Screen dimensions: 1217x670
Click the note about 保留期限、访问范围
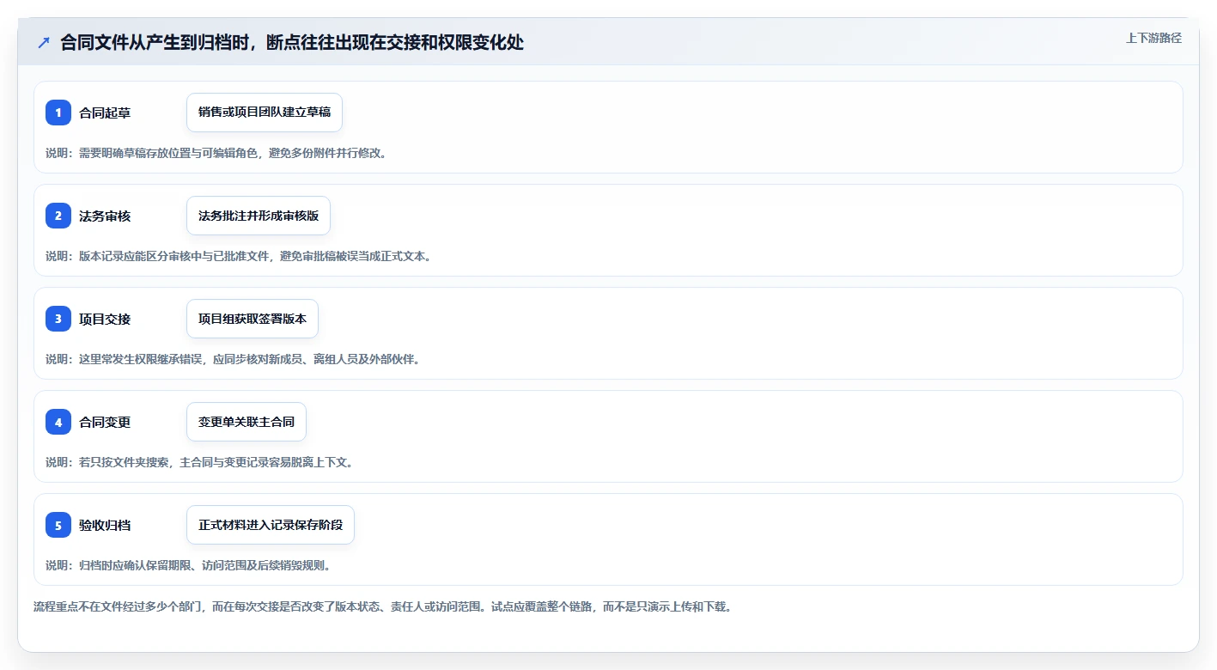(x=188, y=565)
